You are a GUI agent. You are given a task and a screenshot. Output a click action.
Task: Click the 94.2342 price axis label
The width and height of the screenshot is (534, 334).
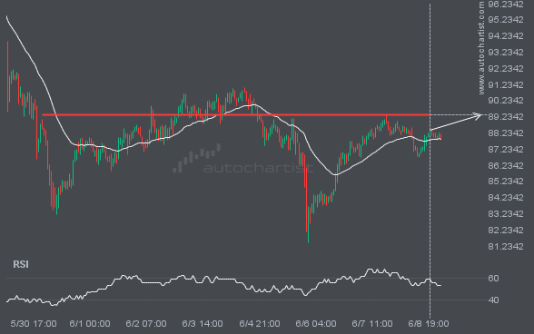coord(505,35)
